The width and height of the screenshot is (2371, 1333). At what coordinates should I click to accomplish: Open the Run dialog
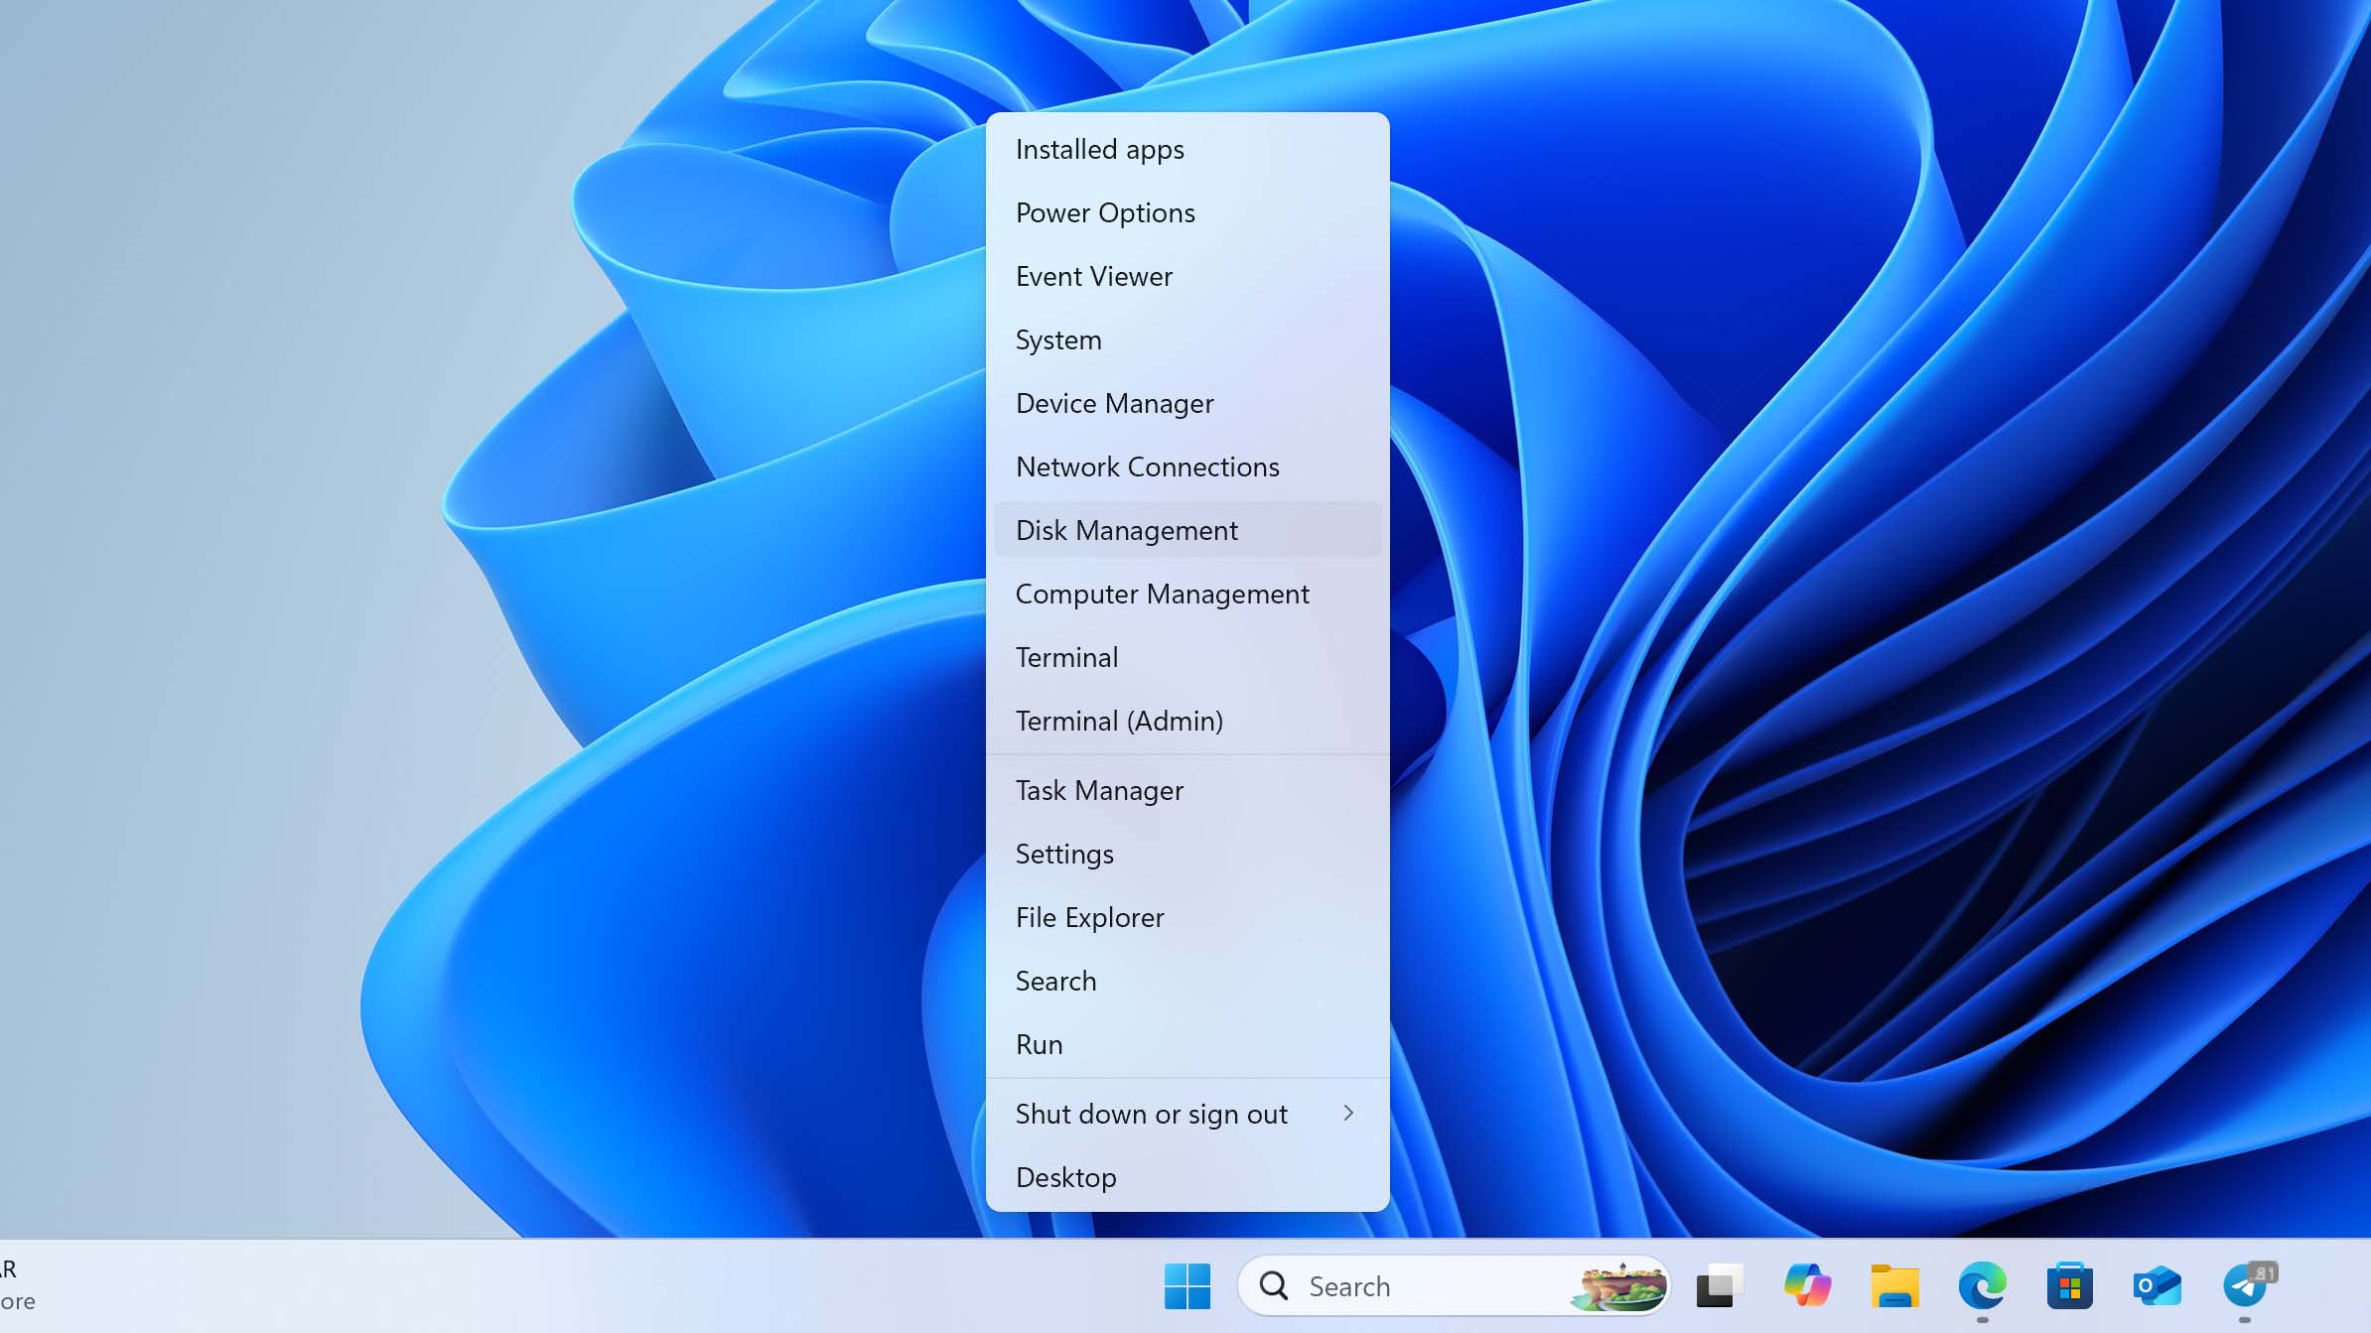pos(1039,1044)
